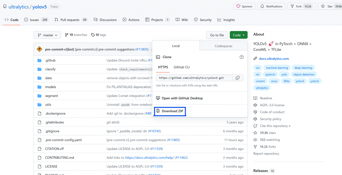Click the .gitattributes file icon
This screenshot has width=342, height=175.
[x=39, y=122]
